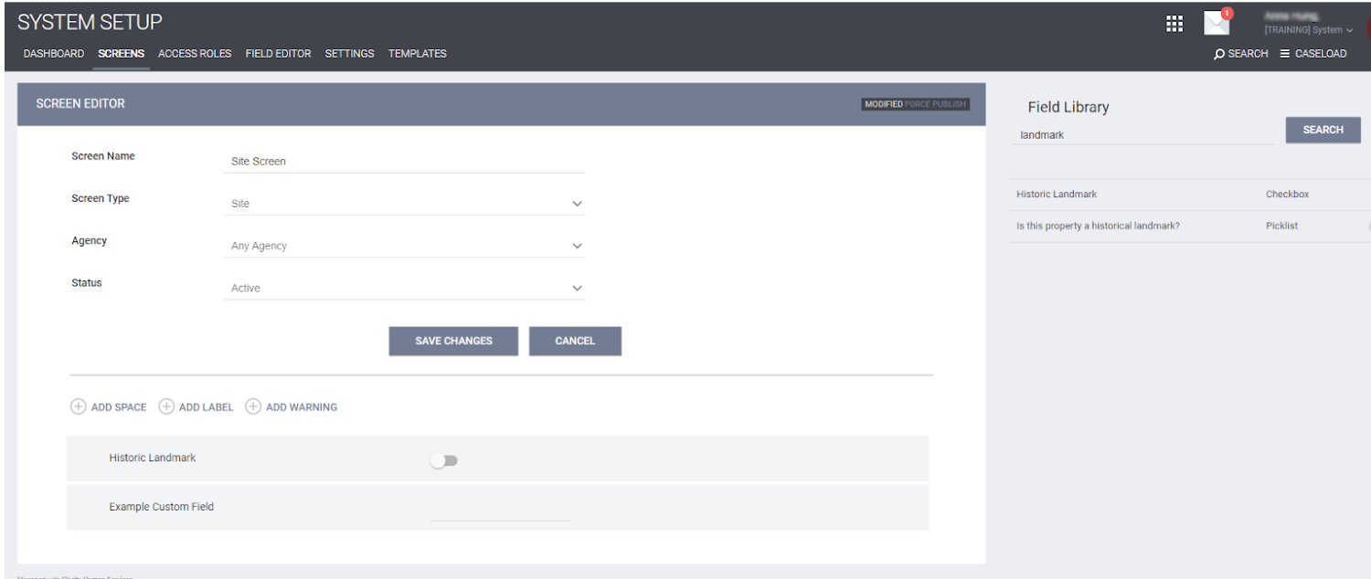Go to the Field Editor tab
This screenshot has width=1371, height=579.
(x=278, y=54)
